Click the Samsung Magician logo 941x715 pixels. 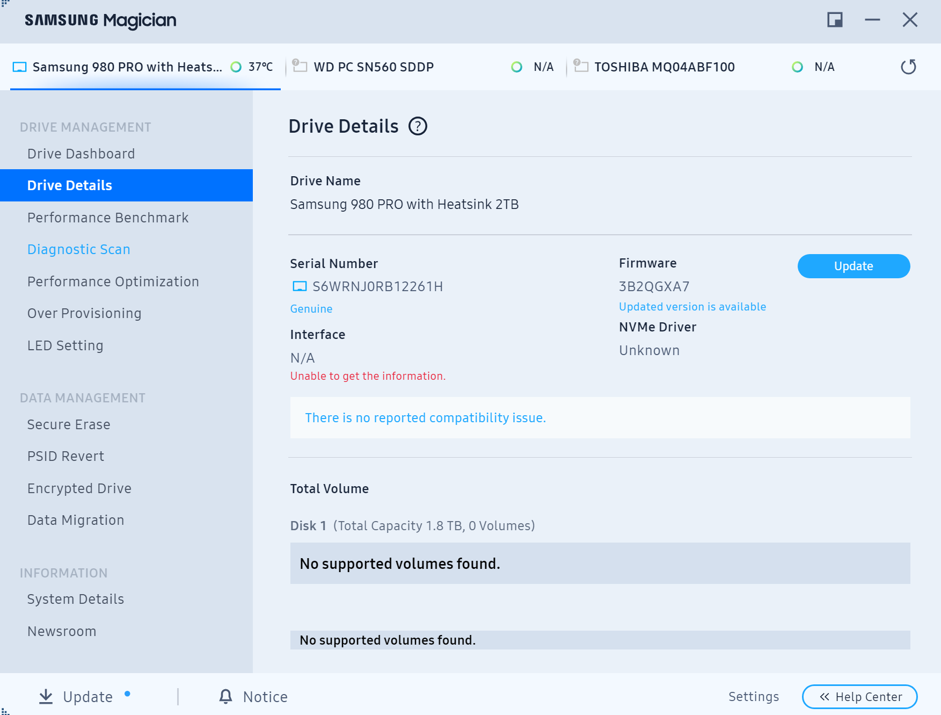coord(100,20)
